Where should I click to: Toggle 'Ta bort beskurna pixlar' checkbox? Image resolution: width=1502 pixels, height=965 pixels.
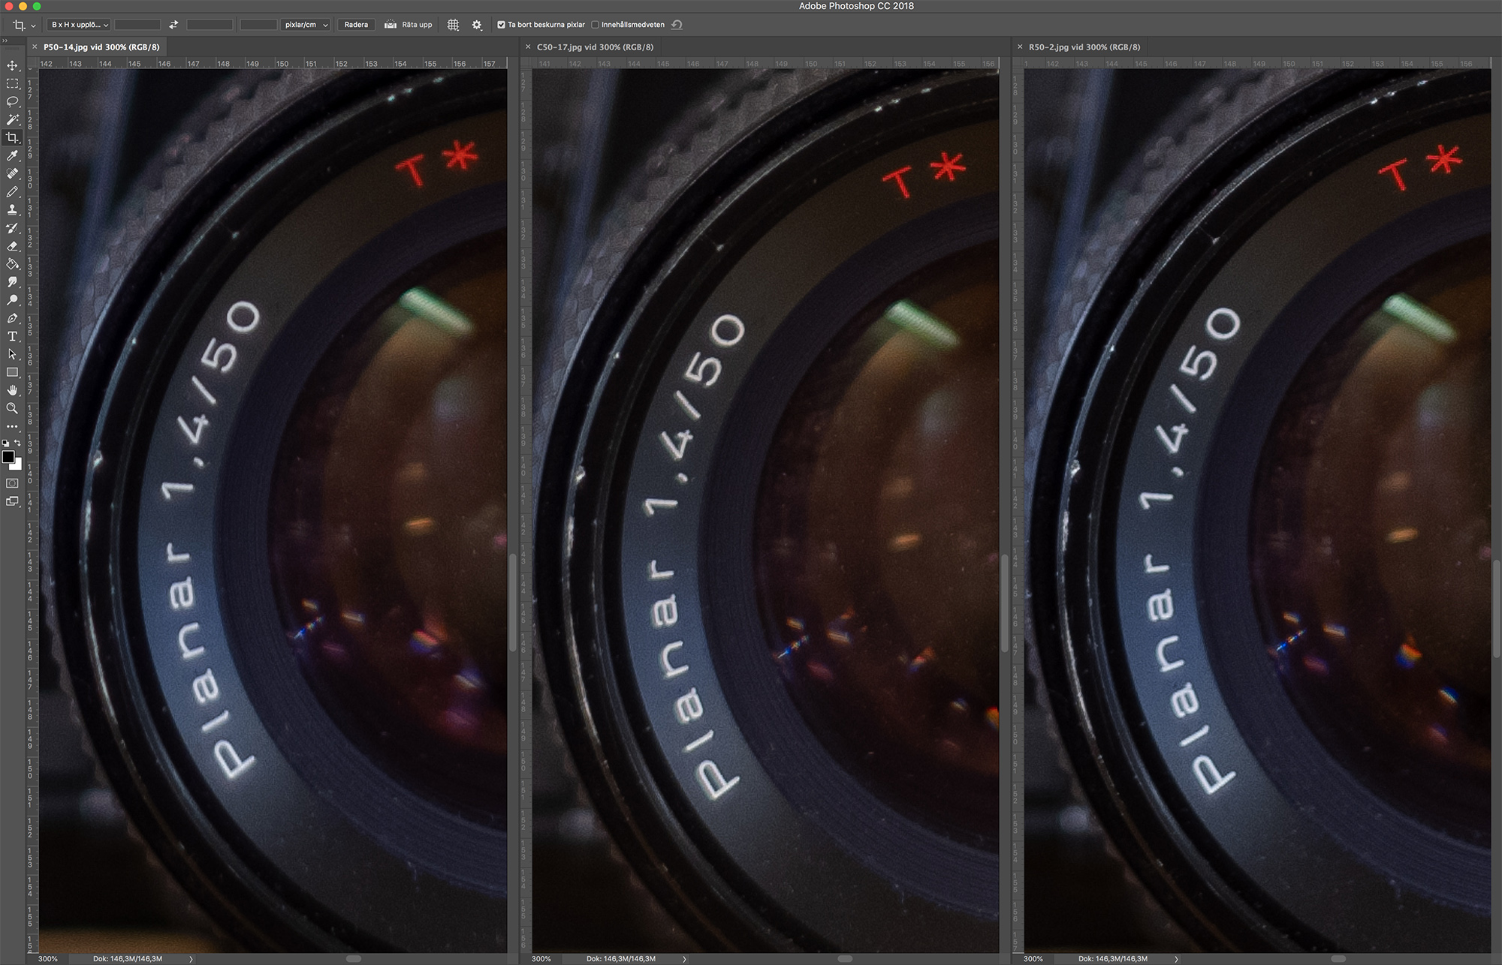click(501, 25)
